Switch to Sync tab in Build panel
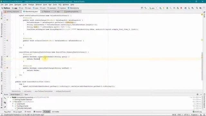The height and width of the screenshot is (116, 206). [x=27, y=94]
